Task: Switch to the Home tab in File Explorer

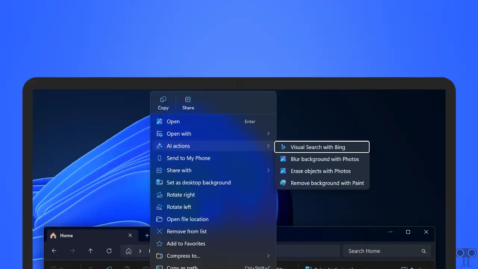Action: (66, 235)
